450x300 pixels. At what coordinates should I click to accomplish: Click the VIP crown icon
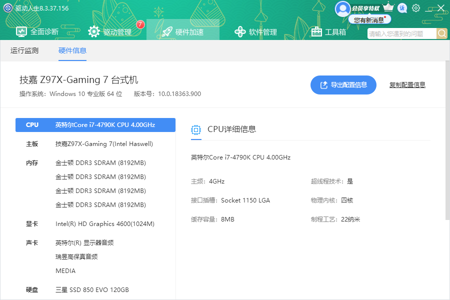[388, 7]
